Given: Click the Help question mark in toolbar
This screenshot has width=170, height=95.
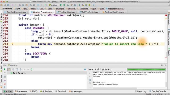Looking at the screenshot, I should [93, 5].
